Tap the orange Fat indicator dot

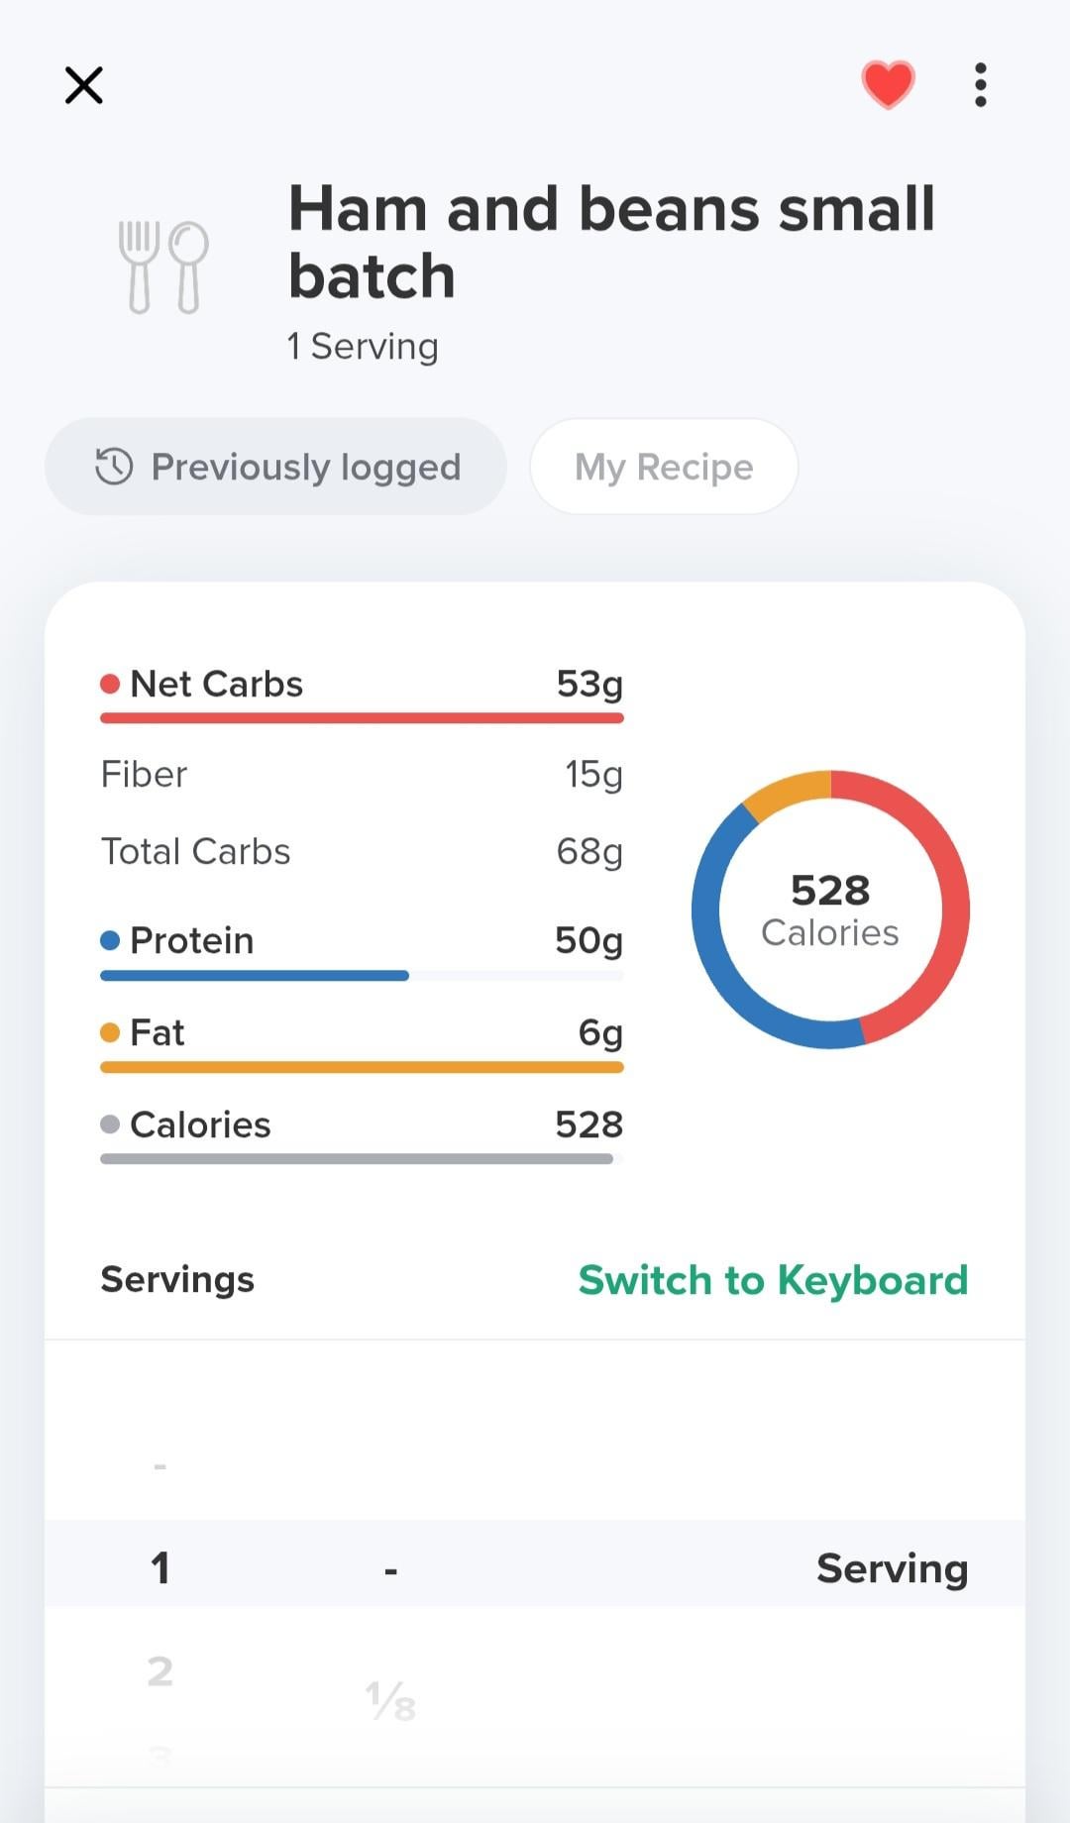click(110, 1032)
